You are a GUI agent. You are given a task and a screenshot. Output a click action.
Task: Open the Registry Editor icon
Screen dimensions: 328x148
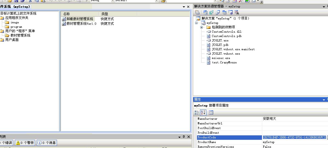(211, 12)
